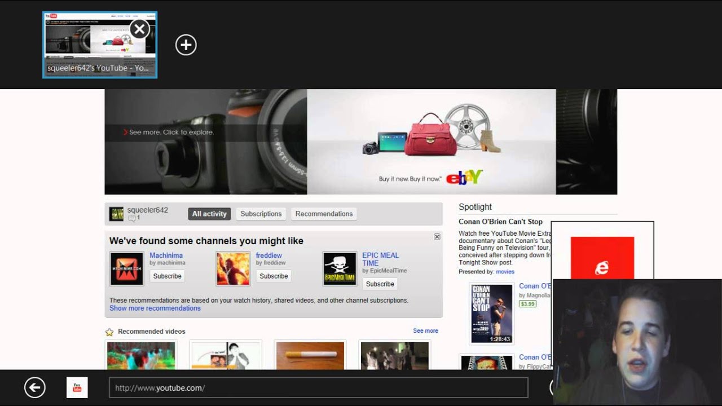Subscribe to freddiew channel
Screen dimensions: 722x406
(274, 276)
